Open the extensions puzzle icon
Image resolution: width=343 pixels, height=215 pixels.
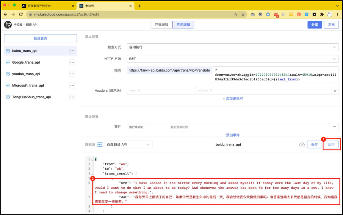[x=322, y=14]
